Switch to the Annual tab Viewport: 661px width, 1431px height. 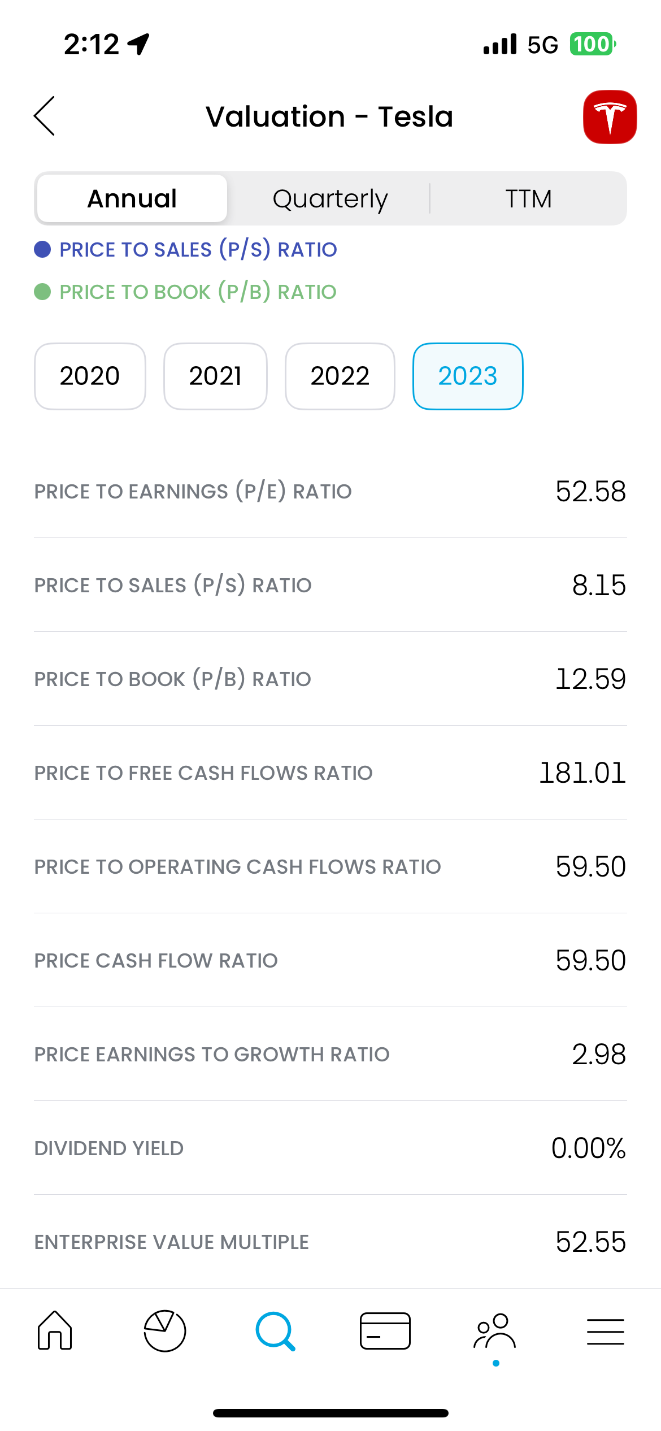132,198
